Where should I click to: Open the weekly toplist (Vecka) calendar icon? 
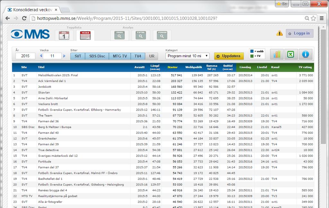85,35
